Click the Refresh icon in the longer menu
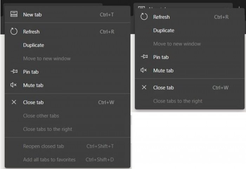 pyautogui.click(x=14, y=32)
